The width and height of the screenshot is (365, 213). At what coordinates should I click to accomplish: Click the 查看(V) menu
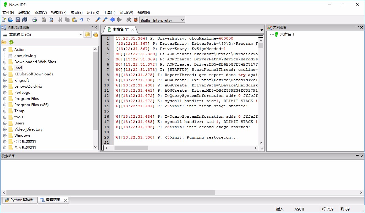click(x=40, y=12)
